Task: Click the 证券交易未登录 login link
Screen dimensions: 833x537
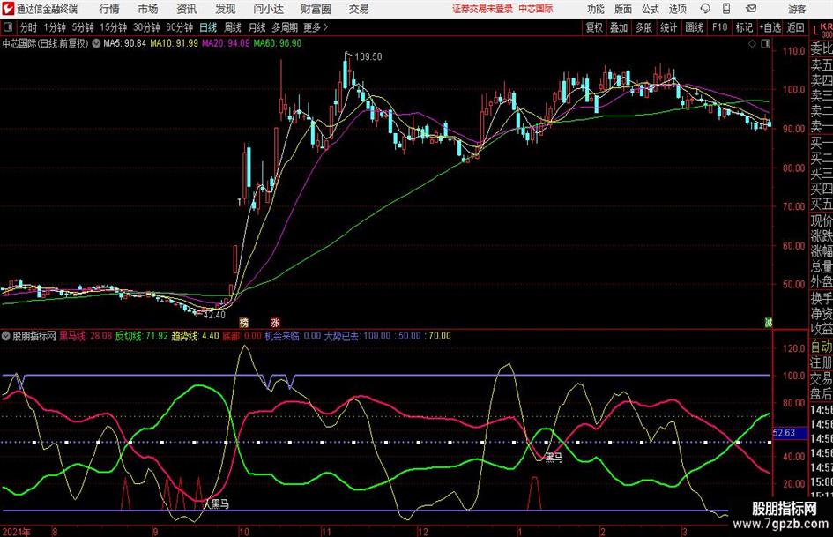Action: coord(482,9)
